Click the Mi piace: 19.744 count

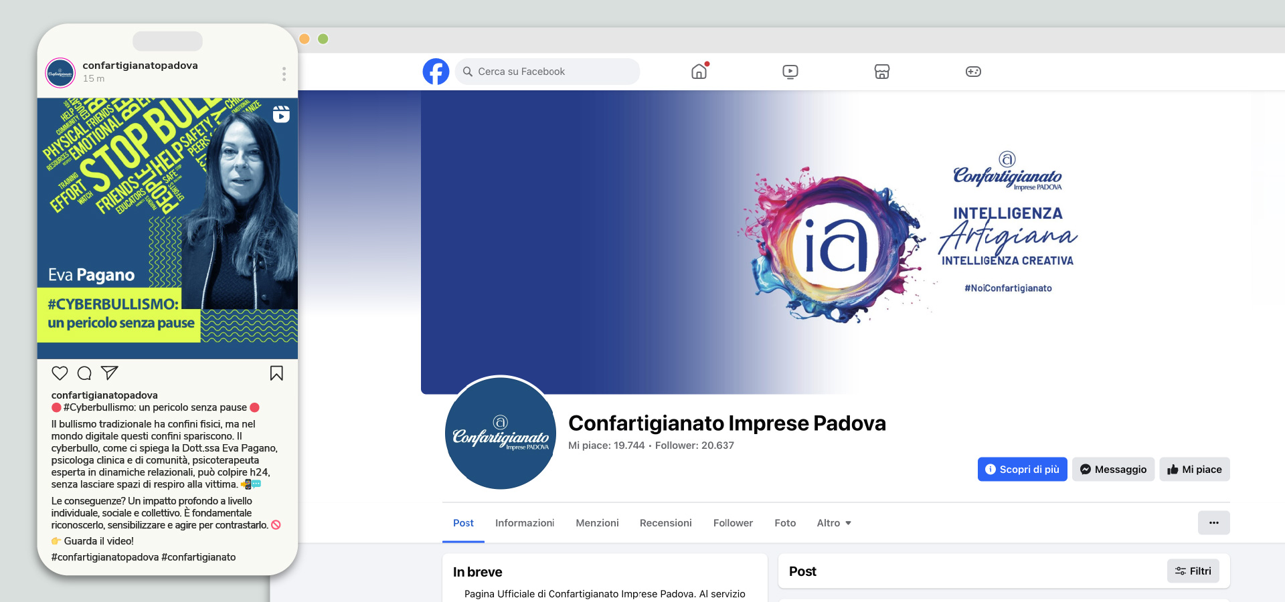[606, 445]
